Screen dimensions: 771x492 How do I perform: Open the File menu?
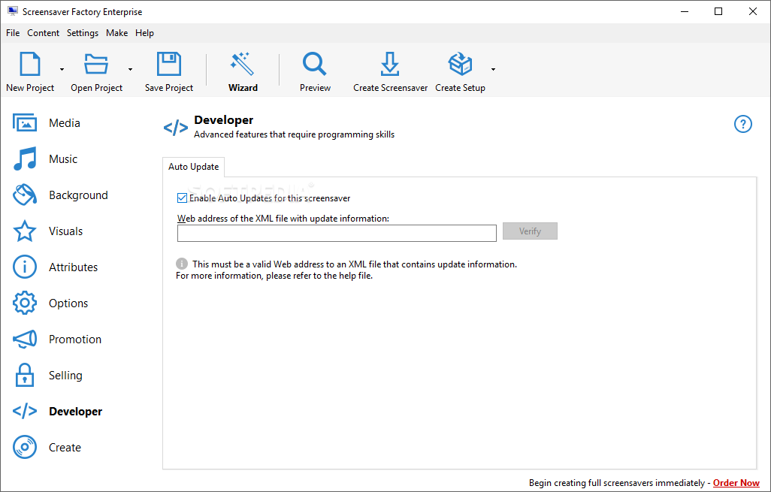pos(13,33)
